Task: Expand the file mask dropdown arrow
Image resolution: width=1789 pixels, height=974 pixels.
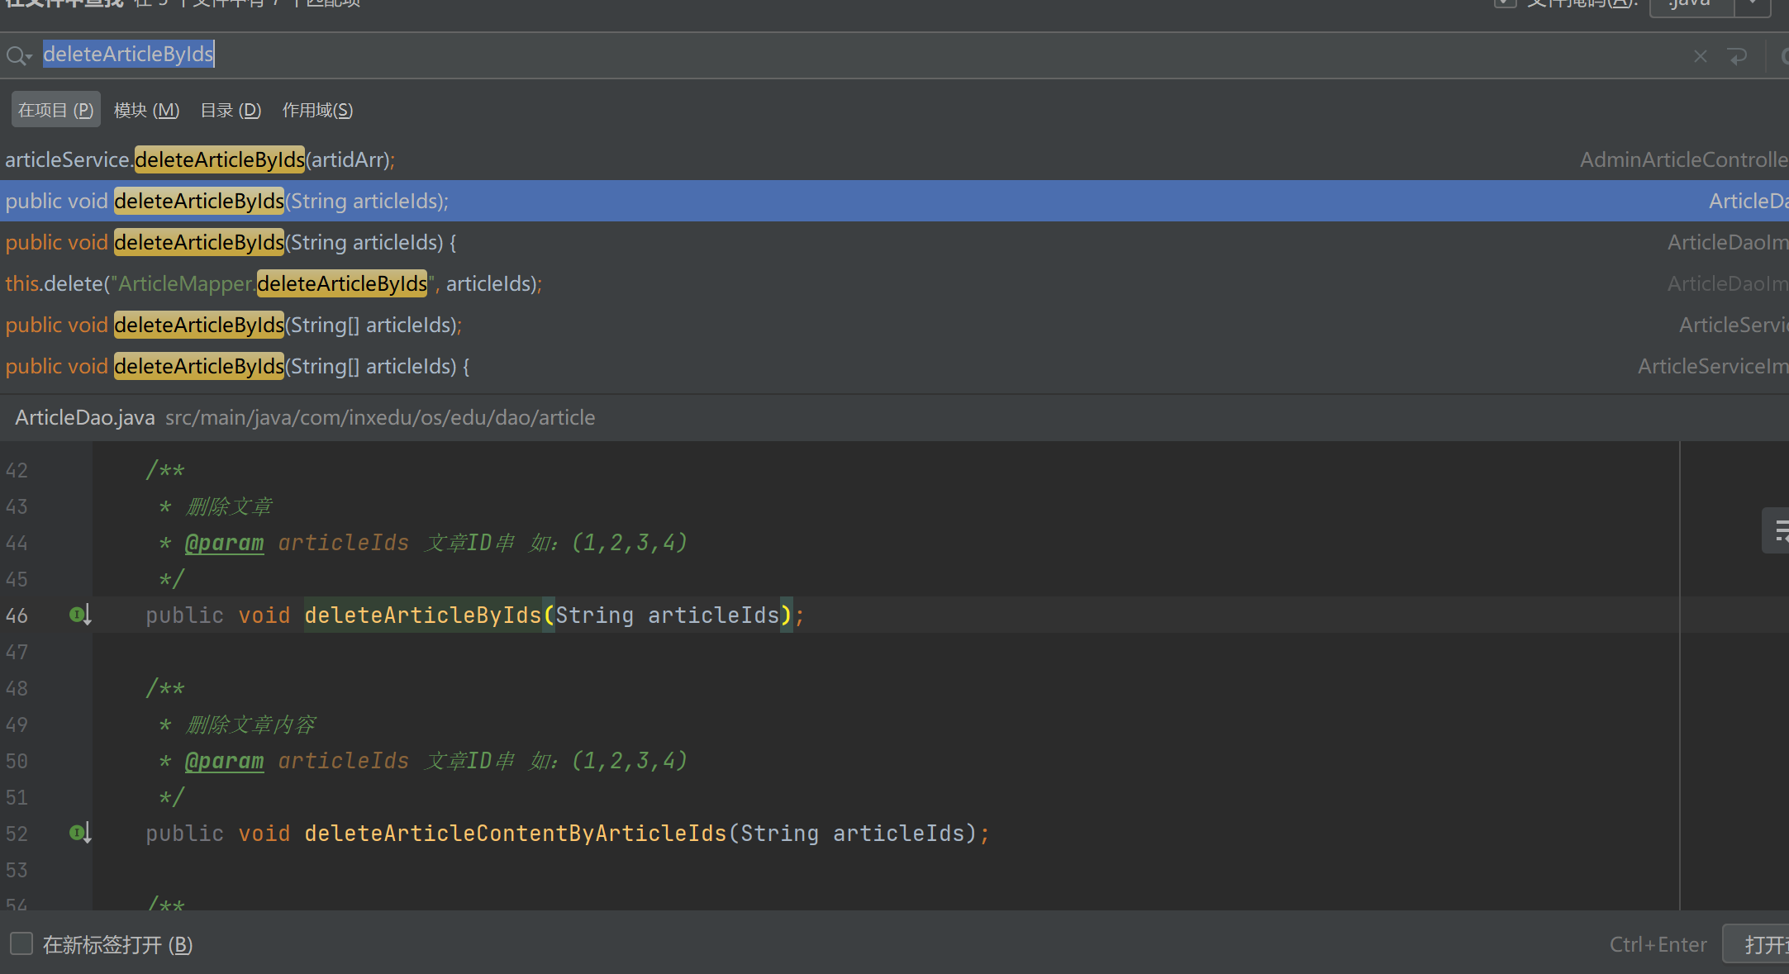Action: point(1753,4)
